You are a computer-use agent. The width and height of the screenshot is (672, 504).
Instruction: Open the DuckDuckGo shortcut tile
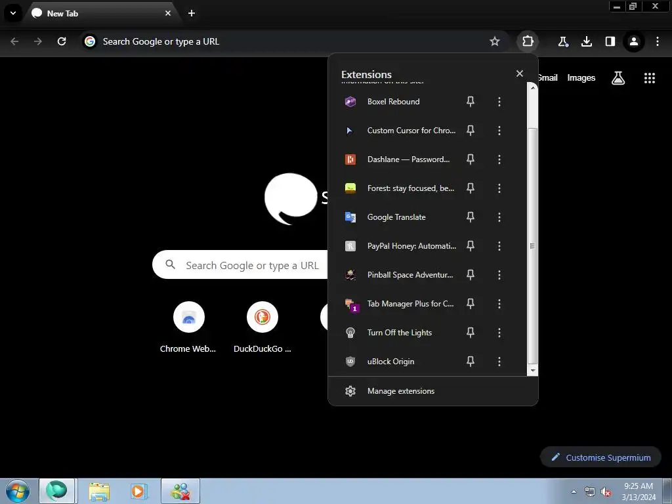point(262,317)
